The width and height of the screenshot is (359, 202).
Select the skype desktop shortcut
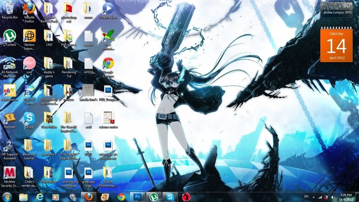coord(29,120)
